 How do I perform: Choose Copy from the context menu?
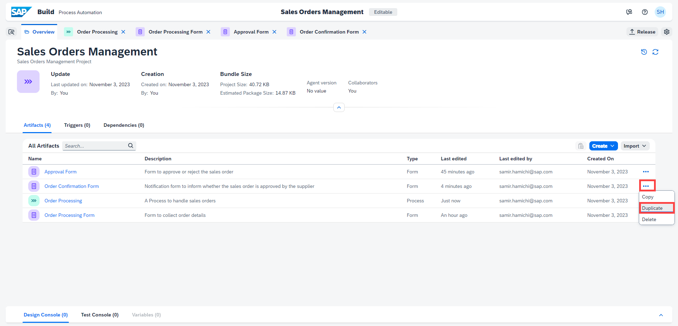tap(657, 197)
